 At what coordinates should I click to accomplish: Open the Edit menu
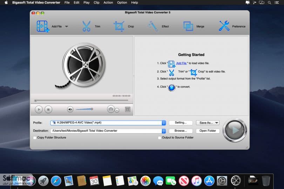click(x=76, y=2)
